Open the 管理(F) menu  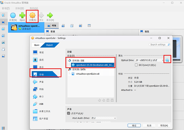(6, 8)
